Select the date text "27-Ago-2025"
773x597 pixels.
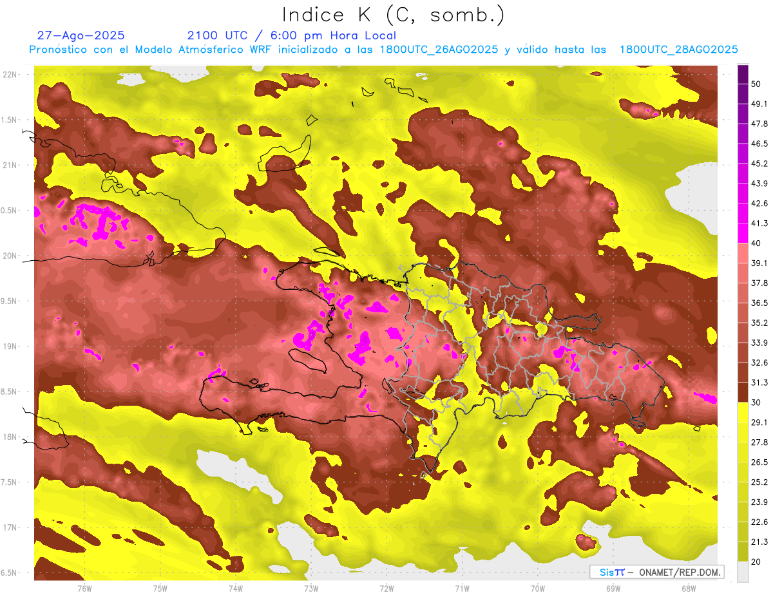(x=81, y=35)
